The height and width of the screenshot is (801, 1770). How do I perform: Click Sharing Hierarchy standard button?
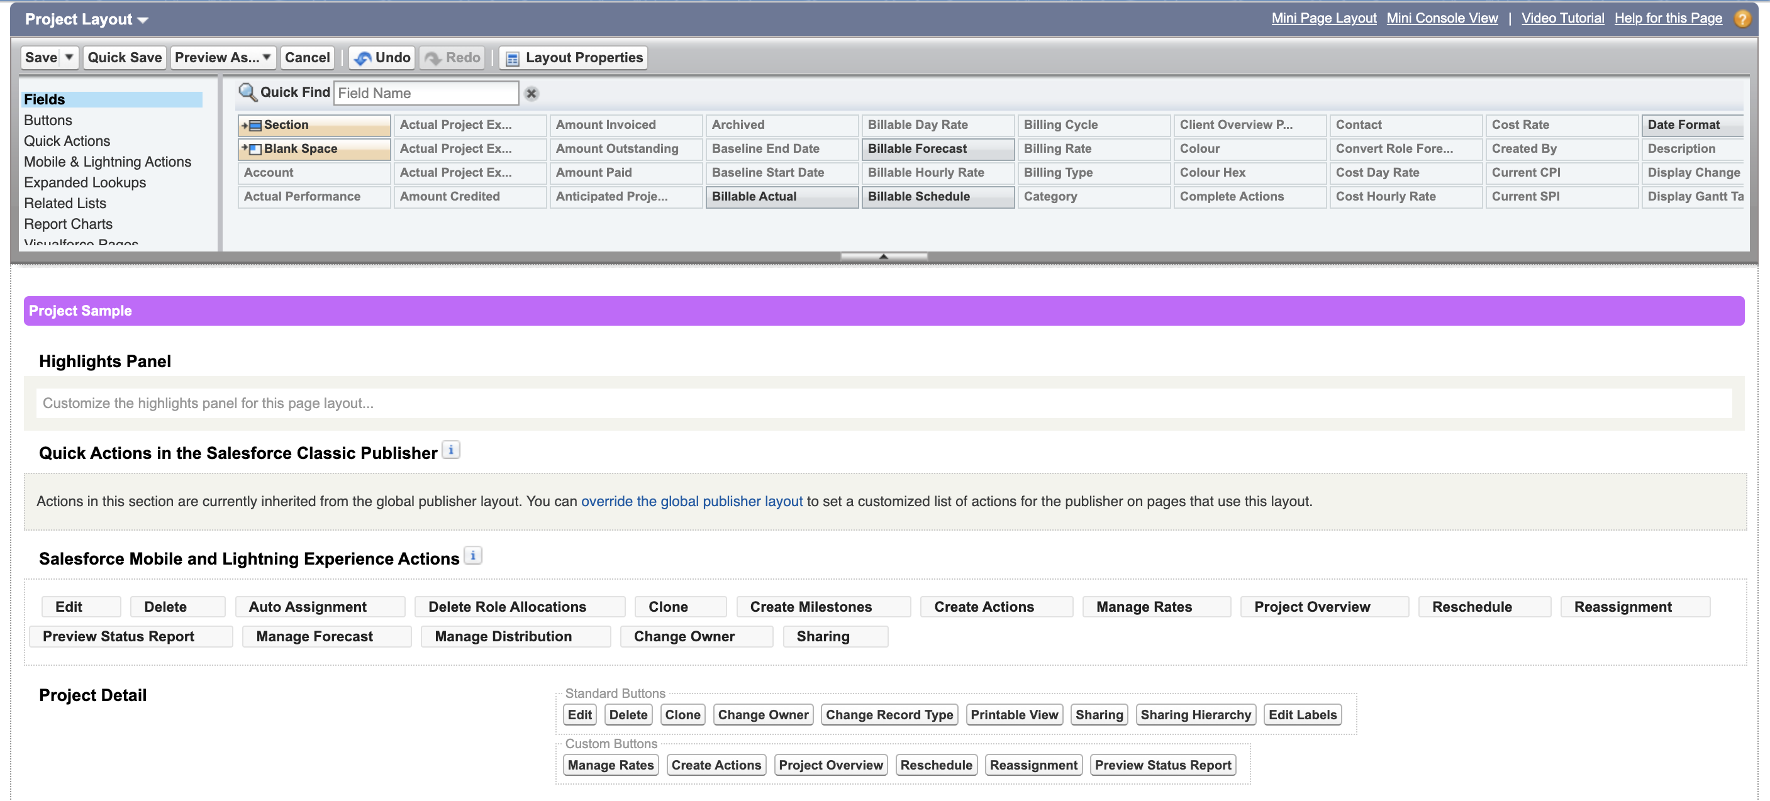pyautogui.click(x=1196, y=715)
